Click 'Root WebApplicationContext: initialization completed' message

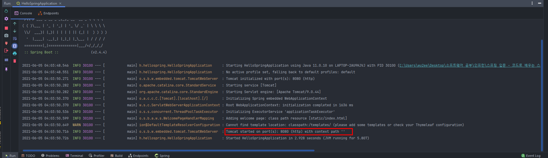(x=289, y=105)
